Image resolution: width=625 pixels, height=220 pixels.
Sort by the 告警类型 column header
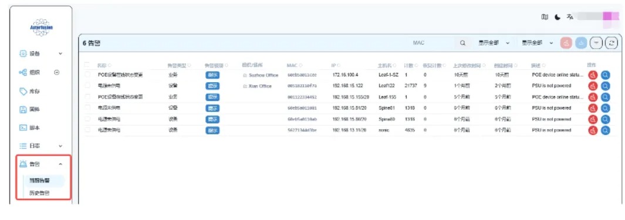tap(180, 65)
